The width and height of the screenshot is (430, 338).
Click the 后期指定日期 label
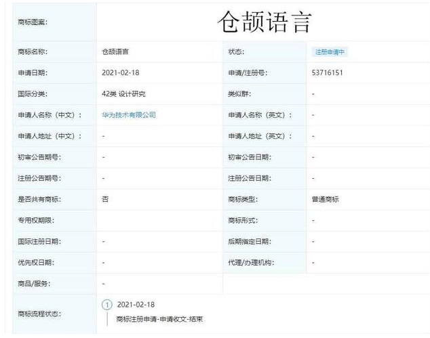pos(250,242)
